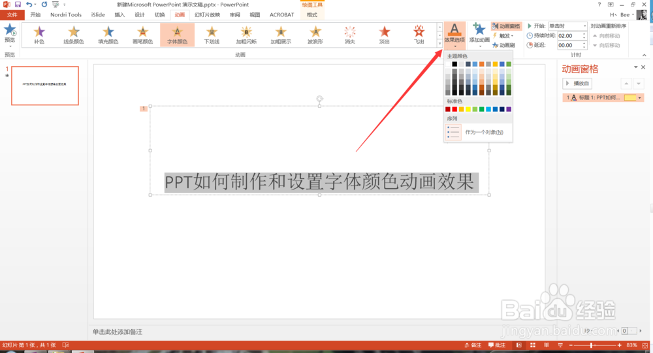
Task: Click the move down arrow in animation pane
Action: [x=639, y=84]
